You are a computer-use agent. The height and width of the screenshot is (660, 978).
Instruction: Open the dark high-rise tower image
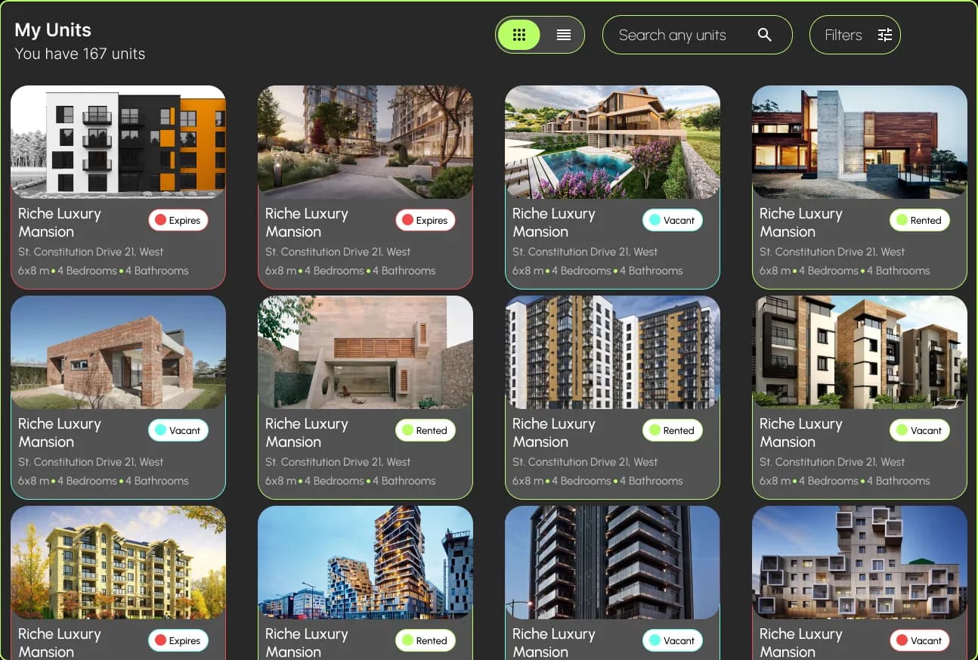click(x=612, y=562)
